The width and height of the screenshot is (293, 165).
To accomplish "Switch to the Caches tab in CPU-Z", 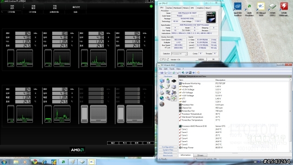I will tap(169, 8).
